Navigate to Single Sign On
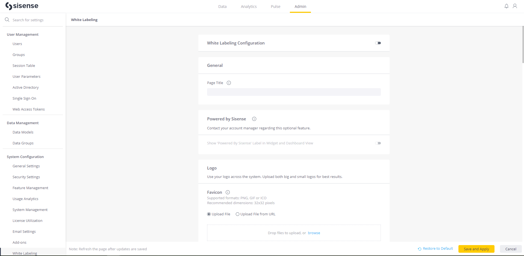 [24, 99]
